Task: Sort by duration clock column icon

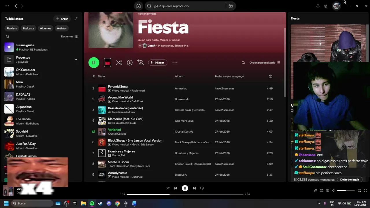Action: coord(271,76)
